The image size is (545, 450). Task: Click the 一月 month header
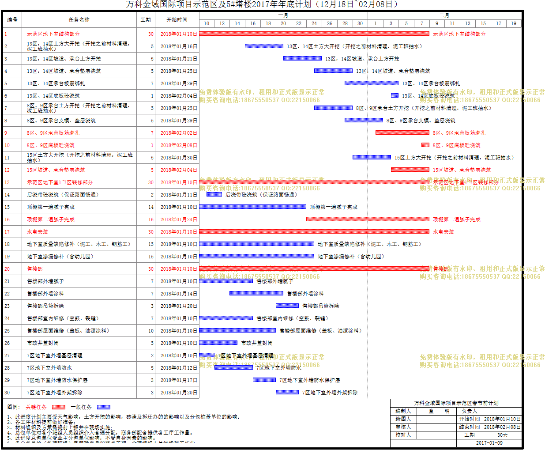pos(283,15)
